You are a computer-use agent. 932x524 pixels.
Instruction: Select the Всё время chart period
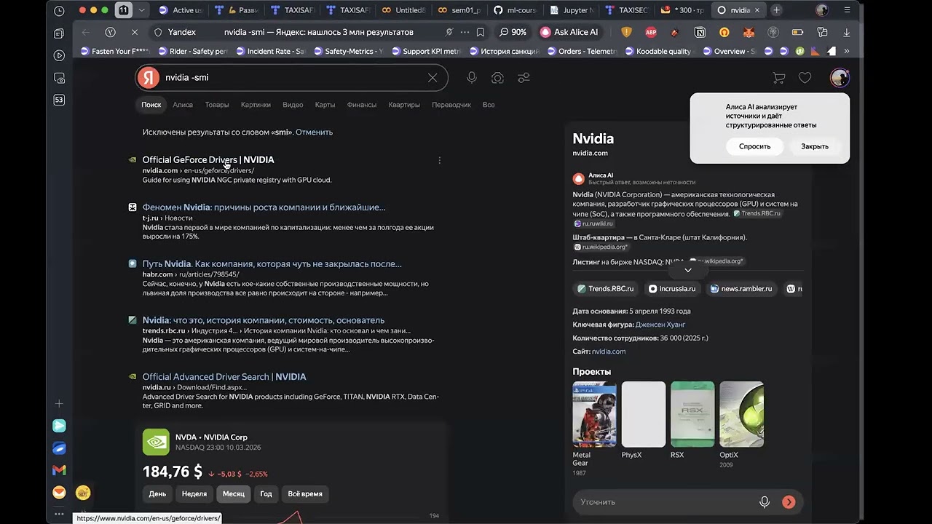(305, 493)
